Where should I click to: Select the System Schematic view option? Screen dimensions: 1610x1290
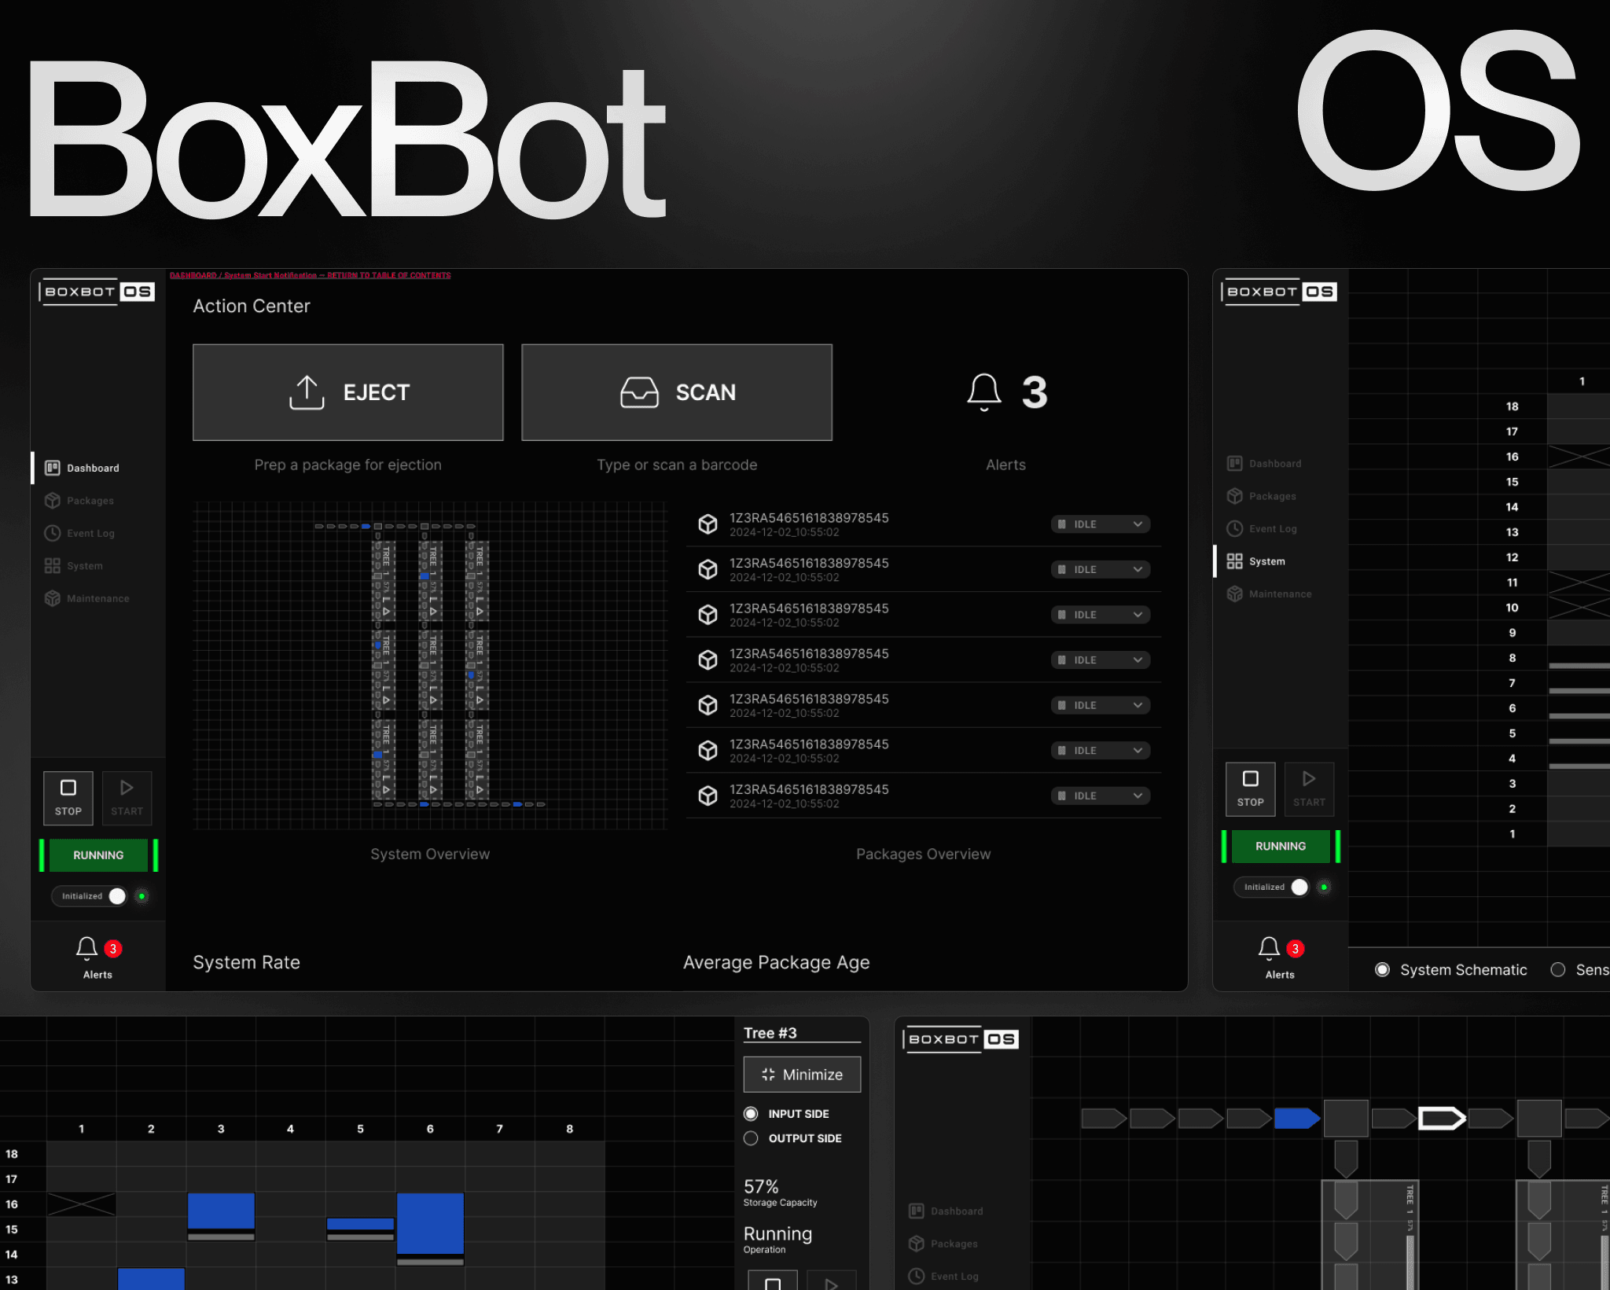click(1383, 969)
